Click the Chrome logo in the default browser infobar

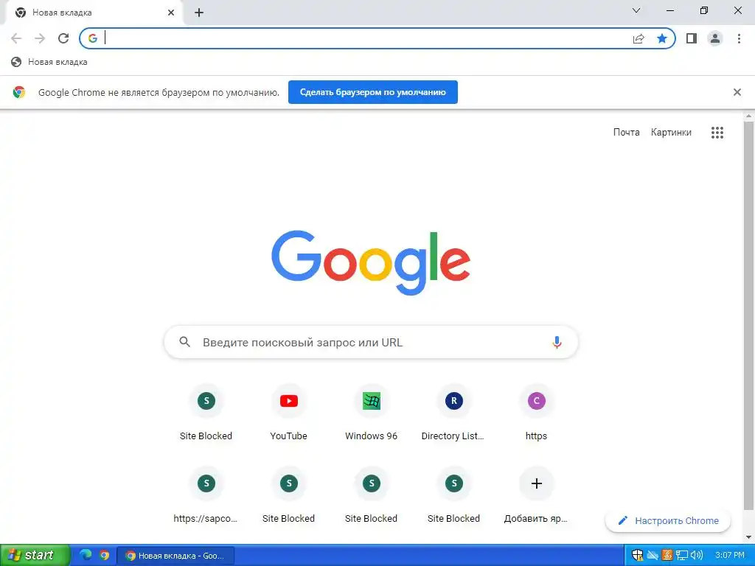(x=19, y=92)
